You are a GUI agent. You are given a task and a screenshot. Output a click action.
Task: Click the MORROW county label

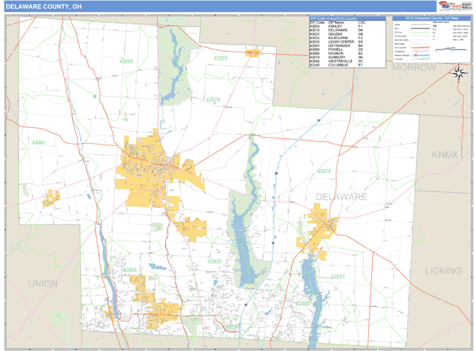[414, 67]
